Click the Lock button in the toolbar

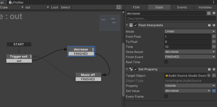coord(55,7)
